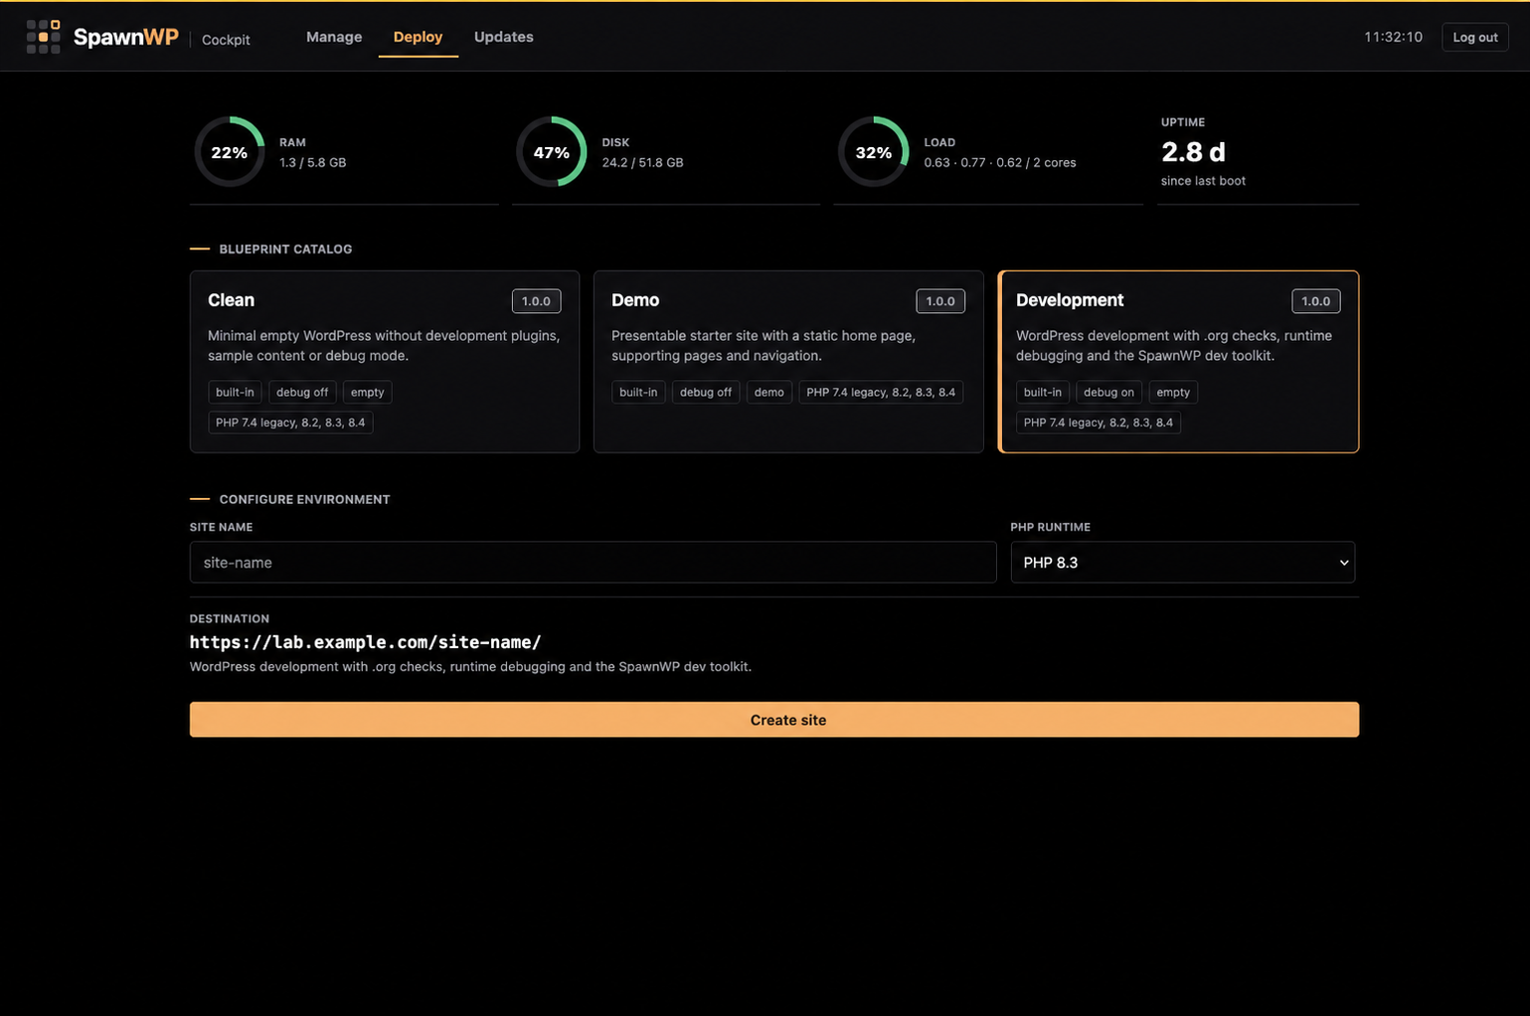Click the load averages '0.63 · 0.77 · 0.62' text
Image resolution: width=1530 pixels, height=1016 pixels.
(972, 163)
